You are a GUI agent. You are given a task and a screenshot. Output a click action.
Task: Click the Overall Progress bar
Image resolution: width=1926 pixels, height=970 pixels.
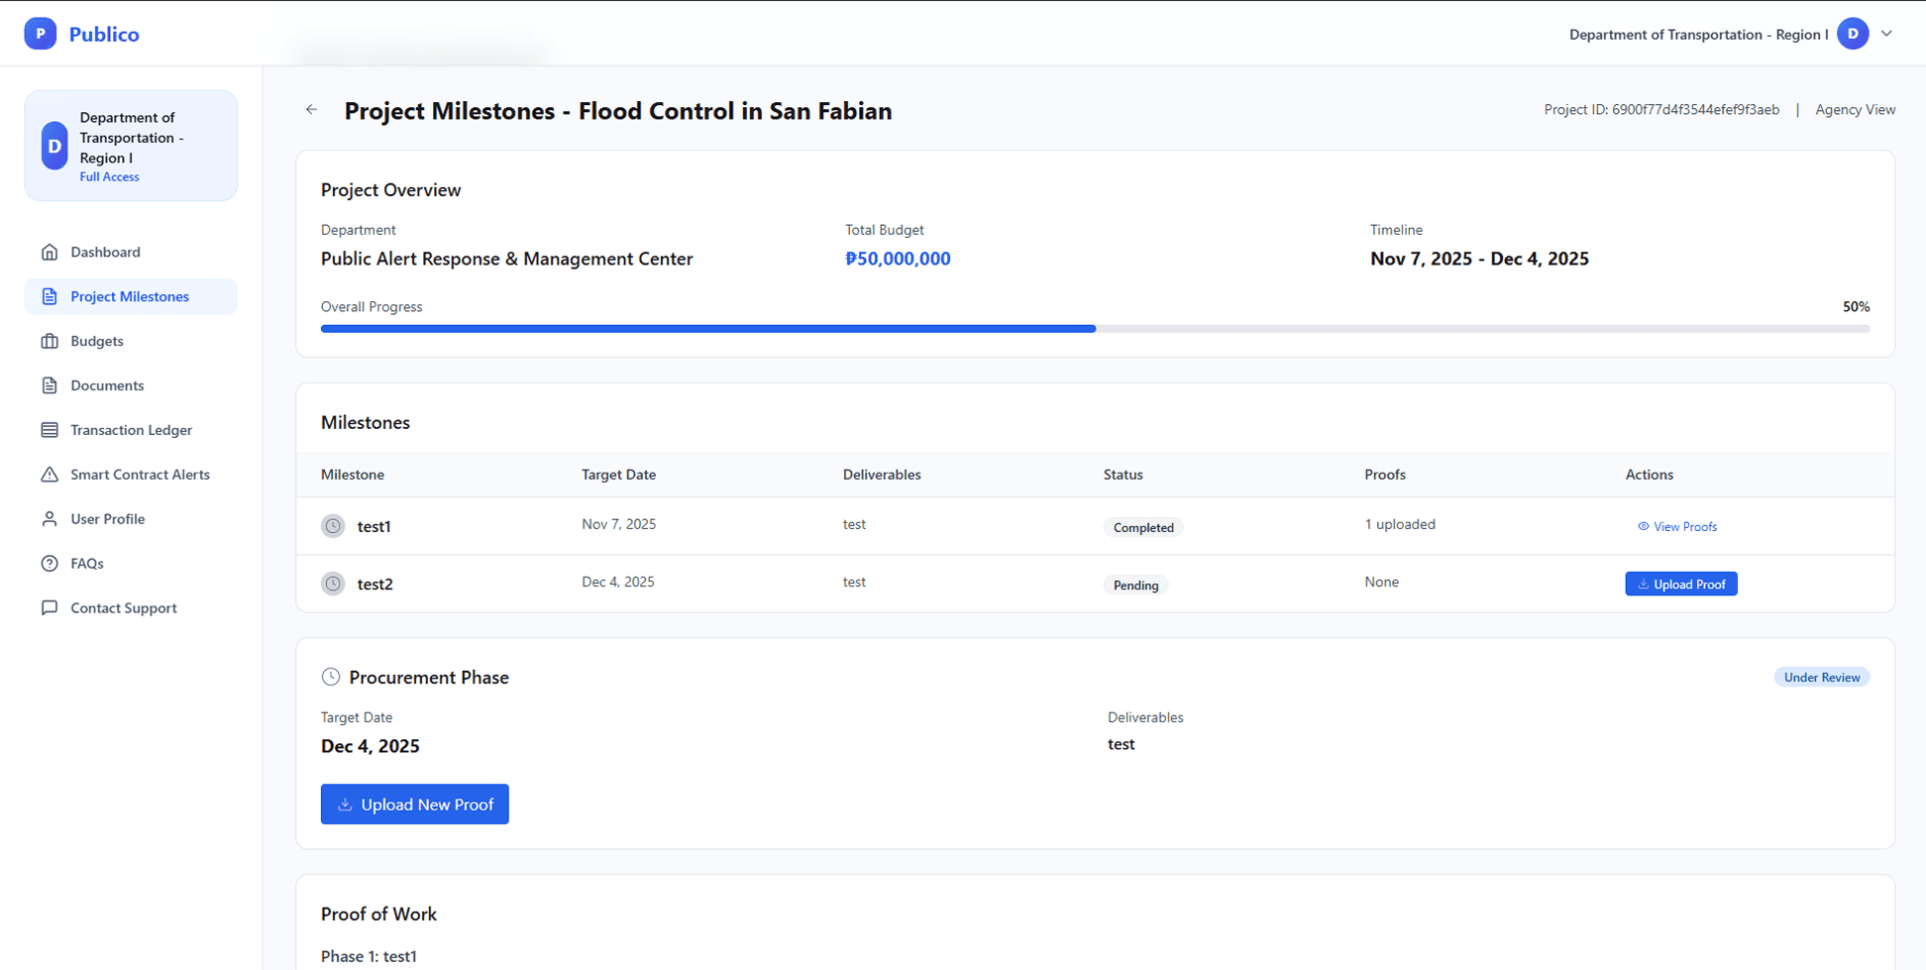tap(1095, 329)
